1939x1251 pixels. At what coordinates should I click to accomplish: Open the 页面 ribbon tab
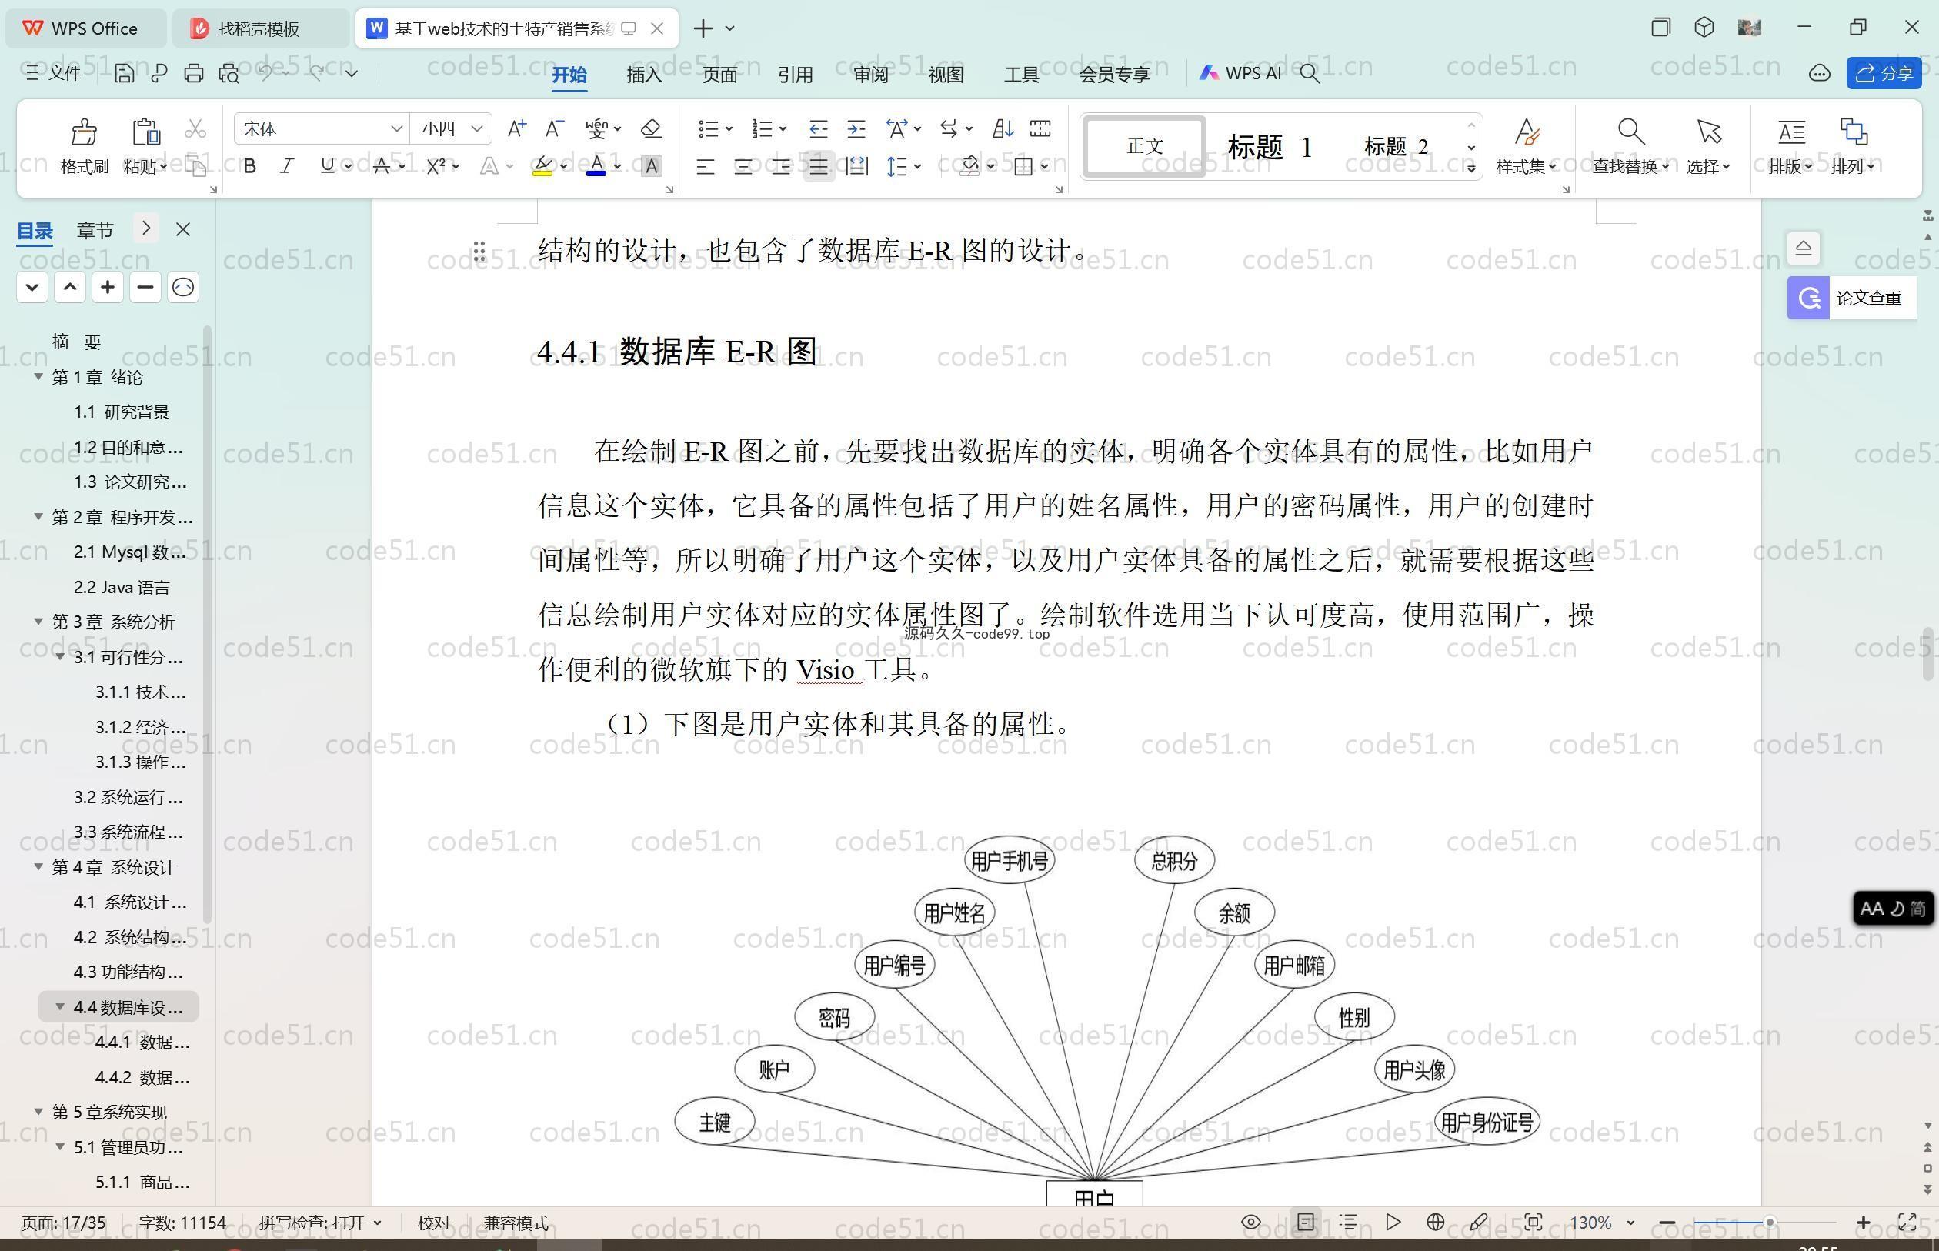(x=719, y=74)
